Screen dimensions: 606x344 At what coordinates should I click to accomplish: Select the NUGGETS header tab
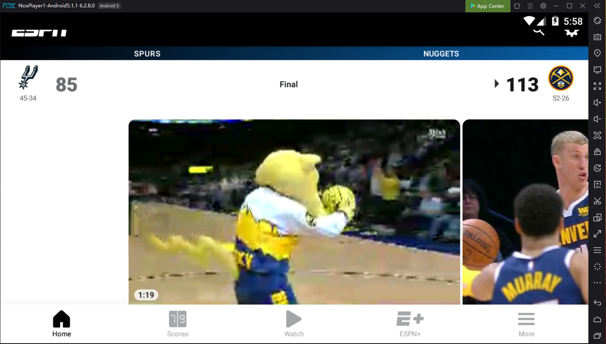point(441,54)
